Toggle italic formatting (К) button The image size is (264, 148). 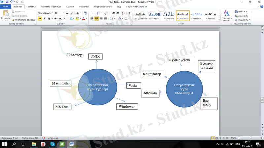coord(44,19)
